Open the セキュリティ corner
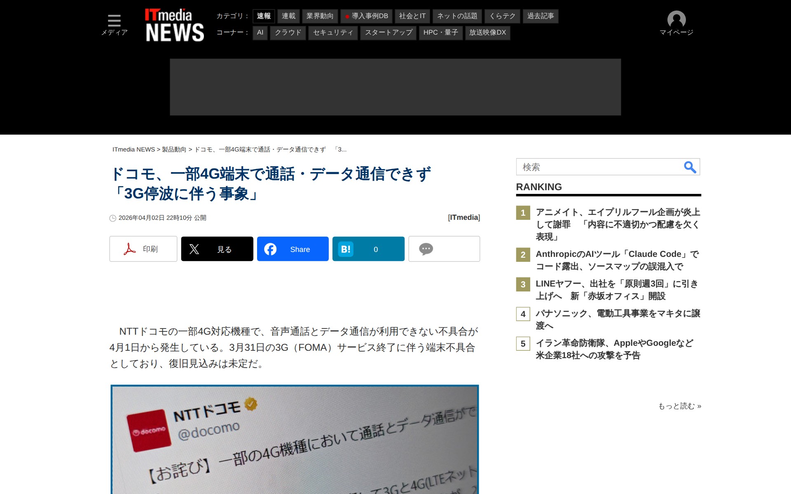 (333, 33)
